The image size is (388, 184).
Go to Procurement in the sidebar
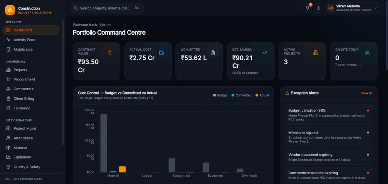(x=31, y=79)
